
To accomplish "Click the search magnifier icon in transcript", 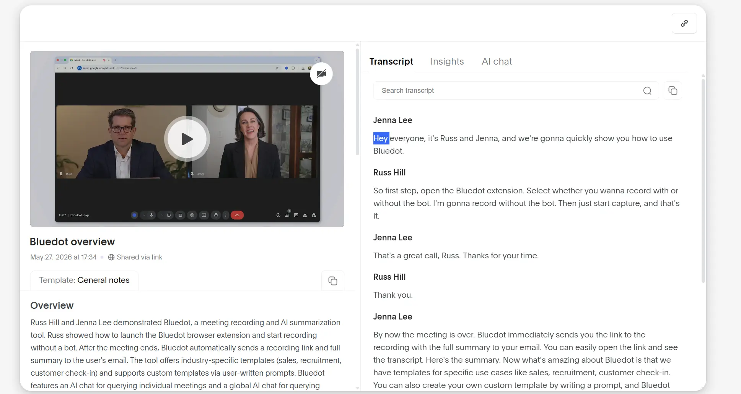I will [x=647, y=91].
